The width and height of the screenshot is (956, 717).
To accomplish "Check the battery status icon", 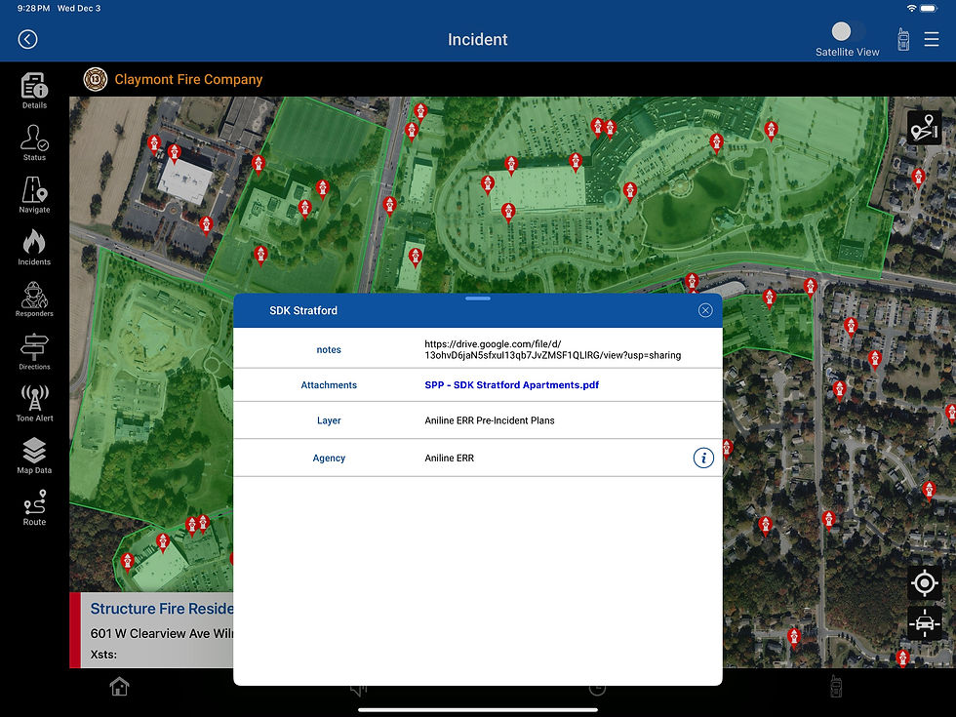I will coord(929,9).
